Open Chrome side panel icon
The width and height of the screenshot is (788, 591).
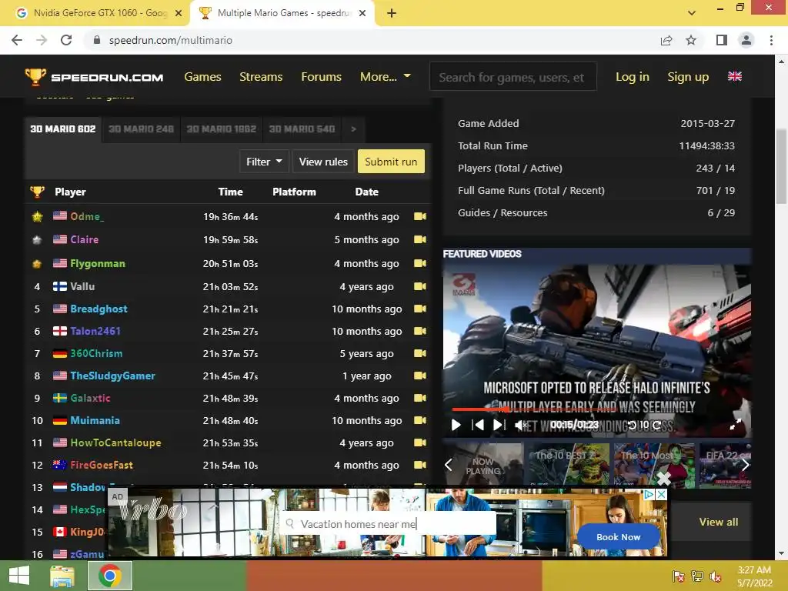tap(722, 40)
